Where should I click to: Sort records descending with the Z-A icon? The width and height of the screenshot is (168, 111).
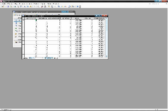click(45, 7)
